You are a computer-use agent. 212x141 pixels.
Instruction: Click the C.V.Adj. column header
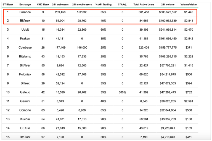(x=122, y=4)
